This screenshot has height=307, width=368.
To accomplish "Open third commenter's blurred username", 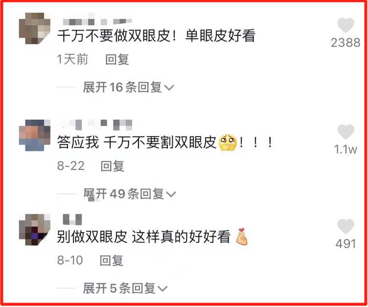I will (x=72, y=220).
